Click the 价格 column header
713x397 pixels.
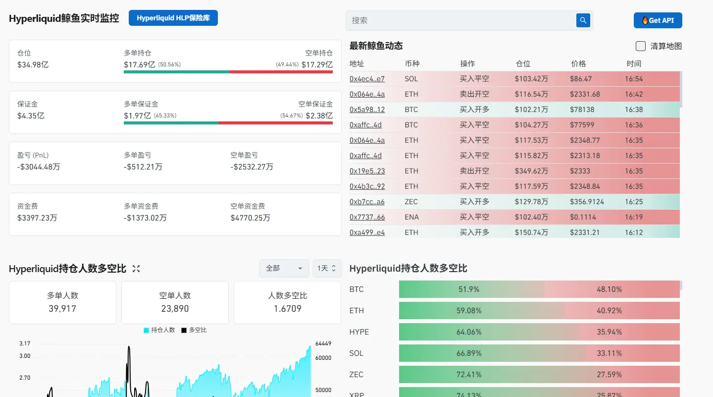578,64
